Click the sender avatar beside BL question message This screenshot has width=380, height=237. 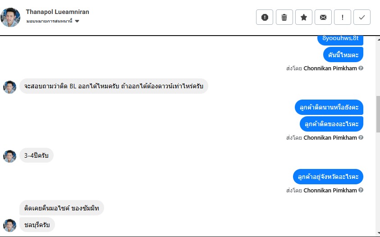coord(9,87)
